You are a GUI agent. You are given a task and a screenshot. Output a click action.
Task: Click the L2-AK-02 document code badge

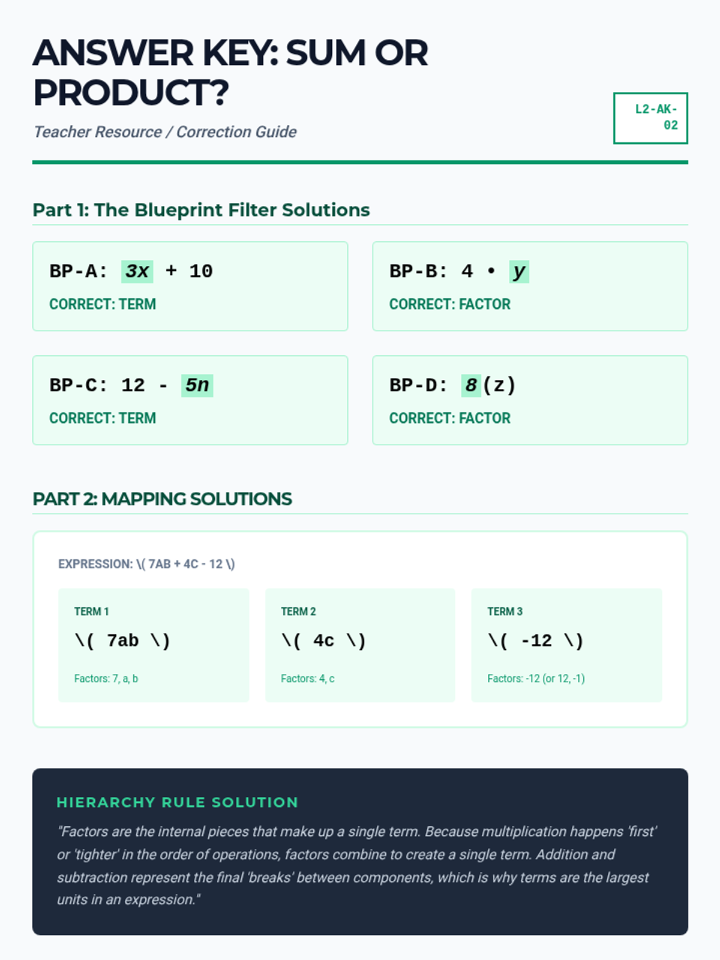(650, 118)
